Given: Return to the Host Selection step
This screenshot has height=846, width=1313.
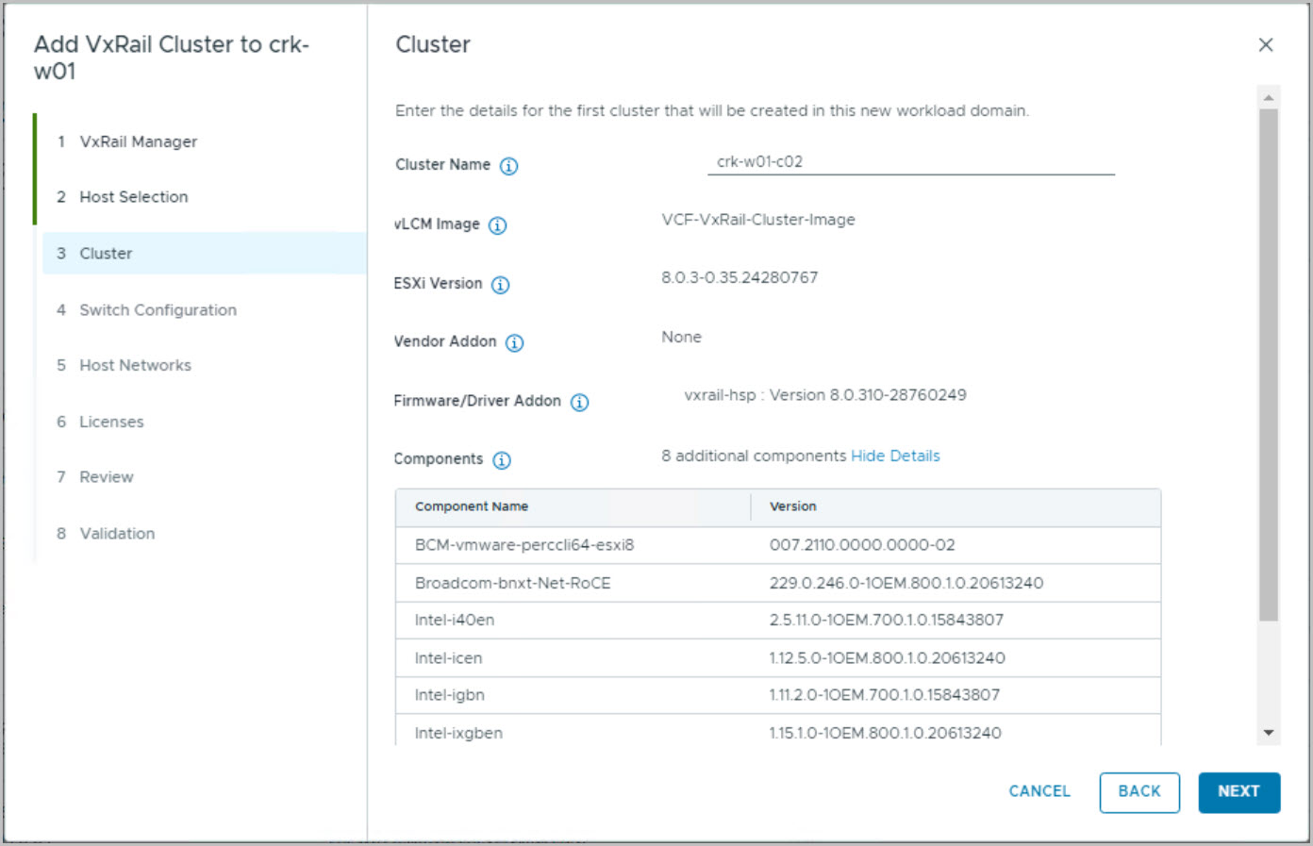Looking at the screenshot, I should coord(133,197).
